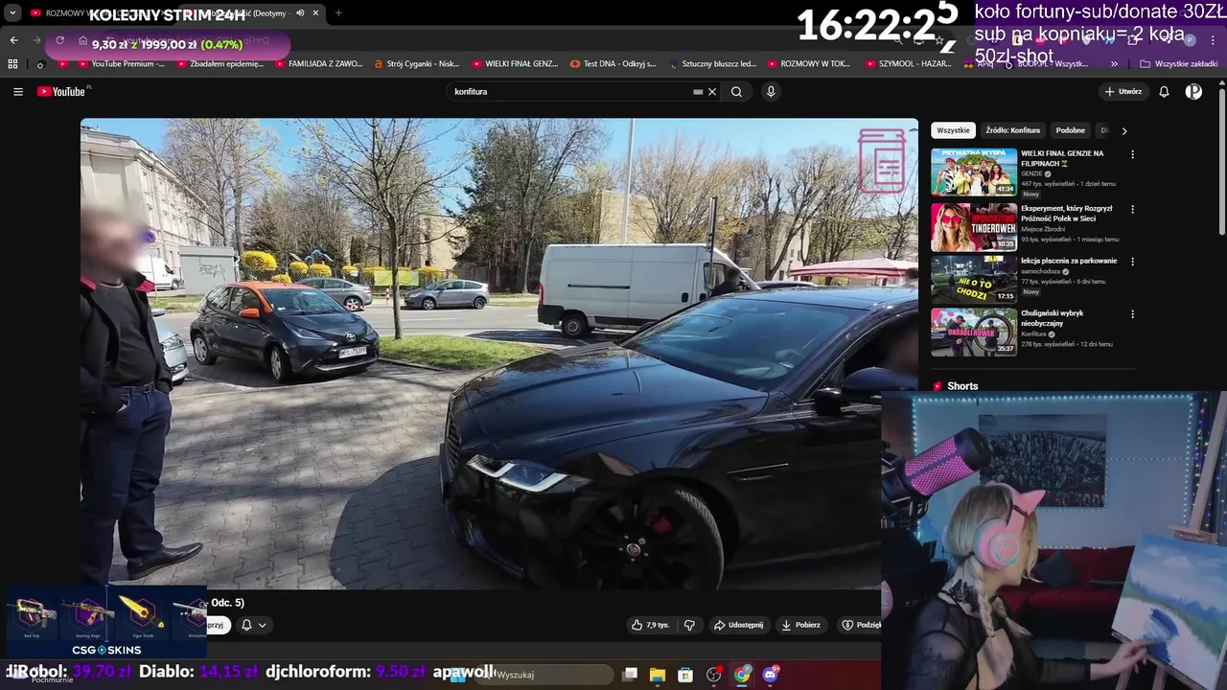
Task: Open more options for WIELKI FINAŁ GENZIE
Action: (x=1132, y=154)
